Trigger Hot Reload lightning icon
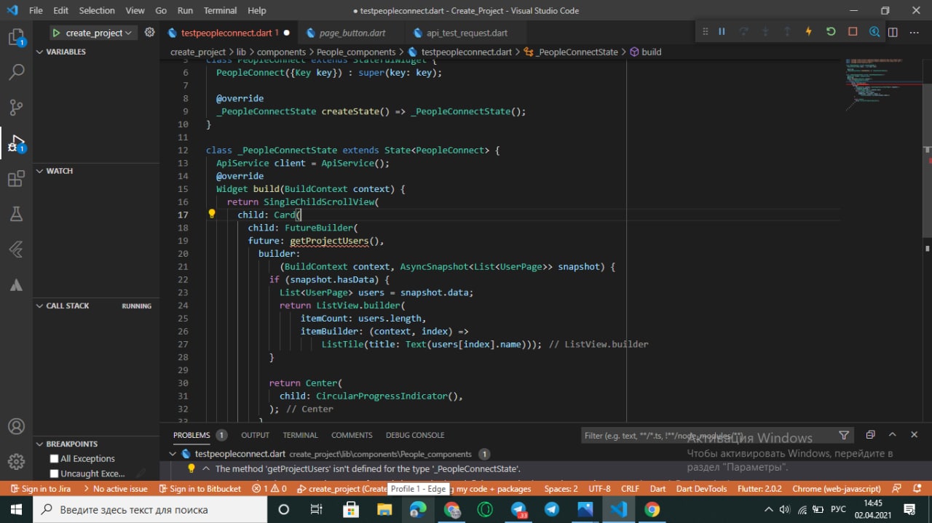932x523 pixels. [808, 32]
